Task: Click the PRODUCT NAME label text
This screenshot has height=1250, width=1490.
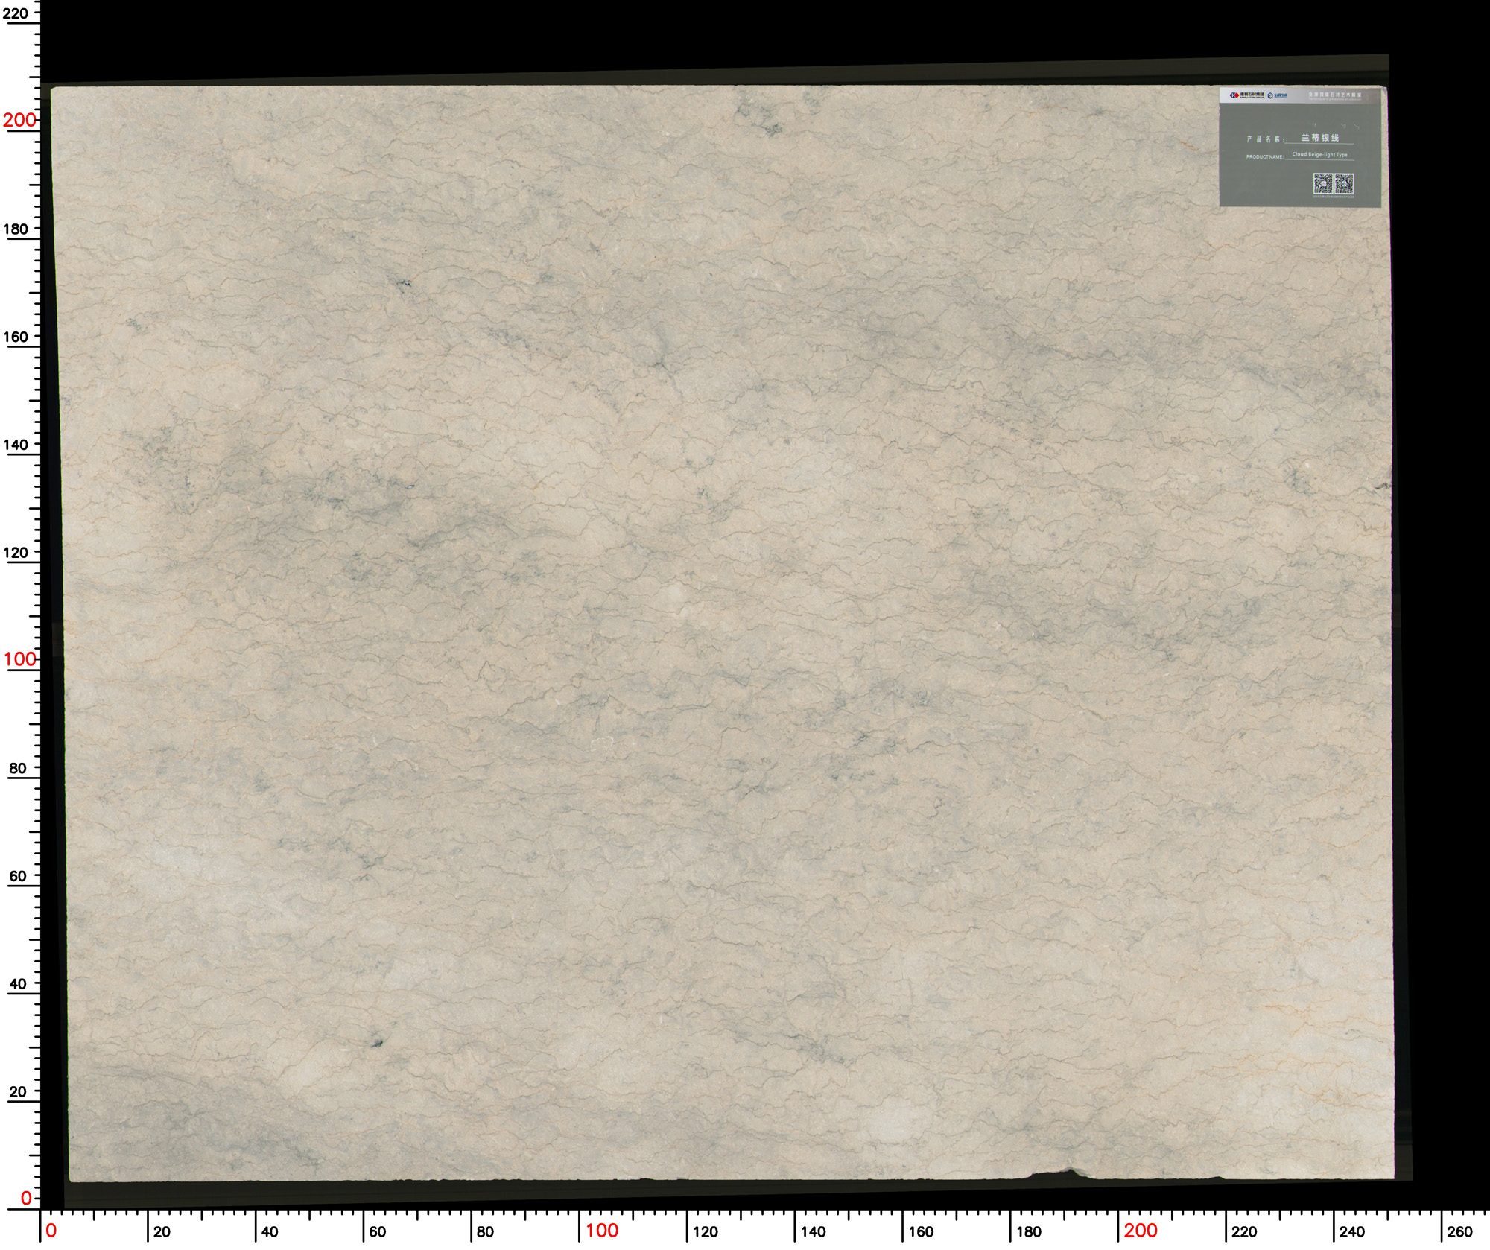Action: tap(1265, 157)
